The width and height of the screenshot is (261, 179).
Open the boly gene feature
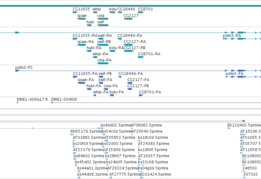click(112, 12)
